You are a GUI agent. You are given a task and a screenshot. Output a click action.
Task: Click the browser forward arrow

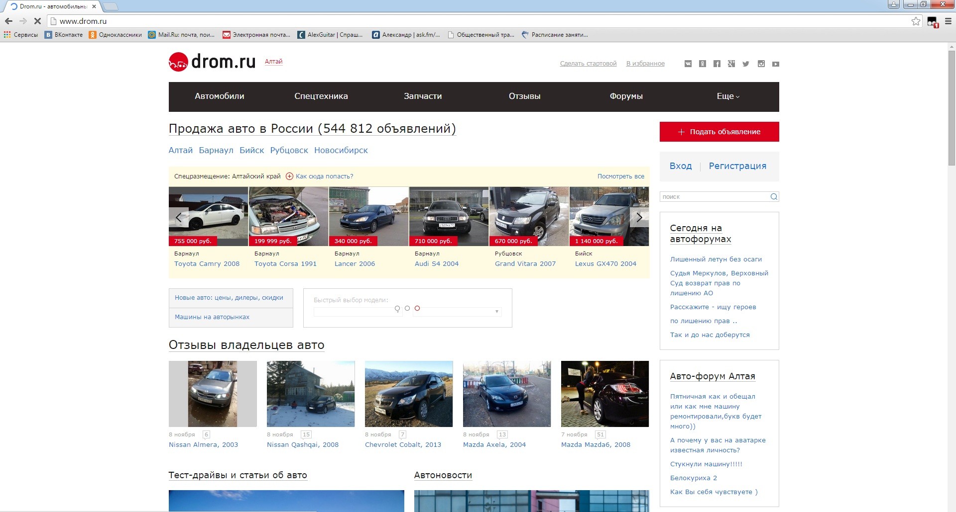(x=23, y=21)
